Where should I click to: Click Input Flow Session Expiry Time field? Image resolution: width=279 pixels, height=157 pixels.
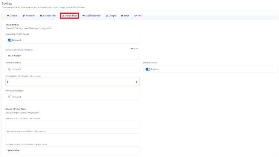tap(73, 124)
